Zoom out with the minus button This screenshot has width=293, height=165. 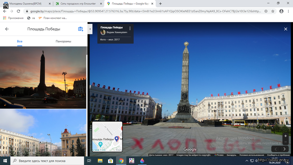[x=286, y=142]
